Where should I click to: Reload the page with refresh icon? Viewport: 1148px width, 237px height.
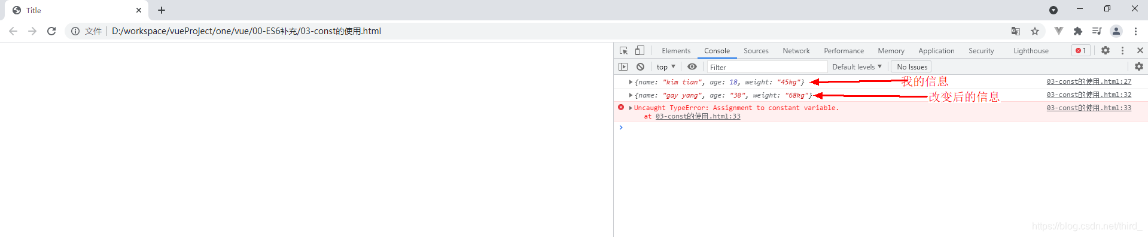(51, 31)
